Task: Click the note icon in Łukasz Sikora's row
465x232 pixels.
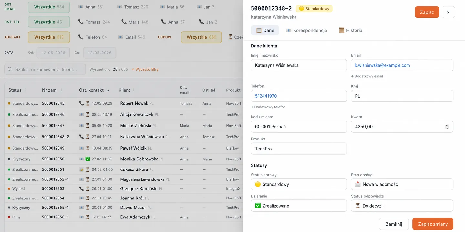Action: point(81,169)
